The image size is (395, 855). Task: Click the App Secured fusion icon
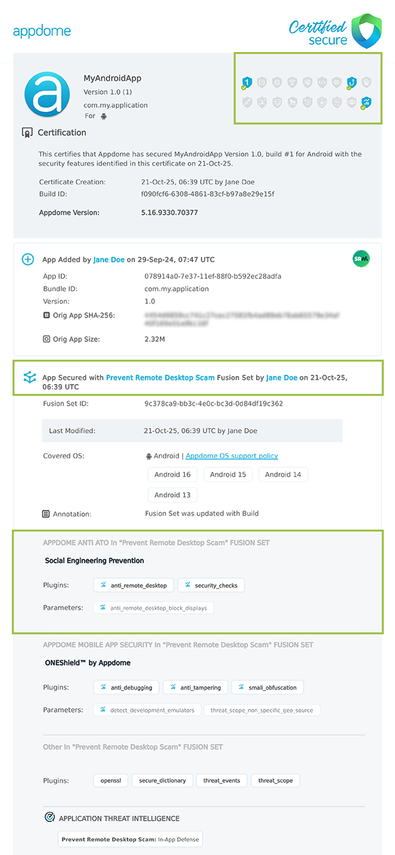coord(29,377)
